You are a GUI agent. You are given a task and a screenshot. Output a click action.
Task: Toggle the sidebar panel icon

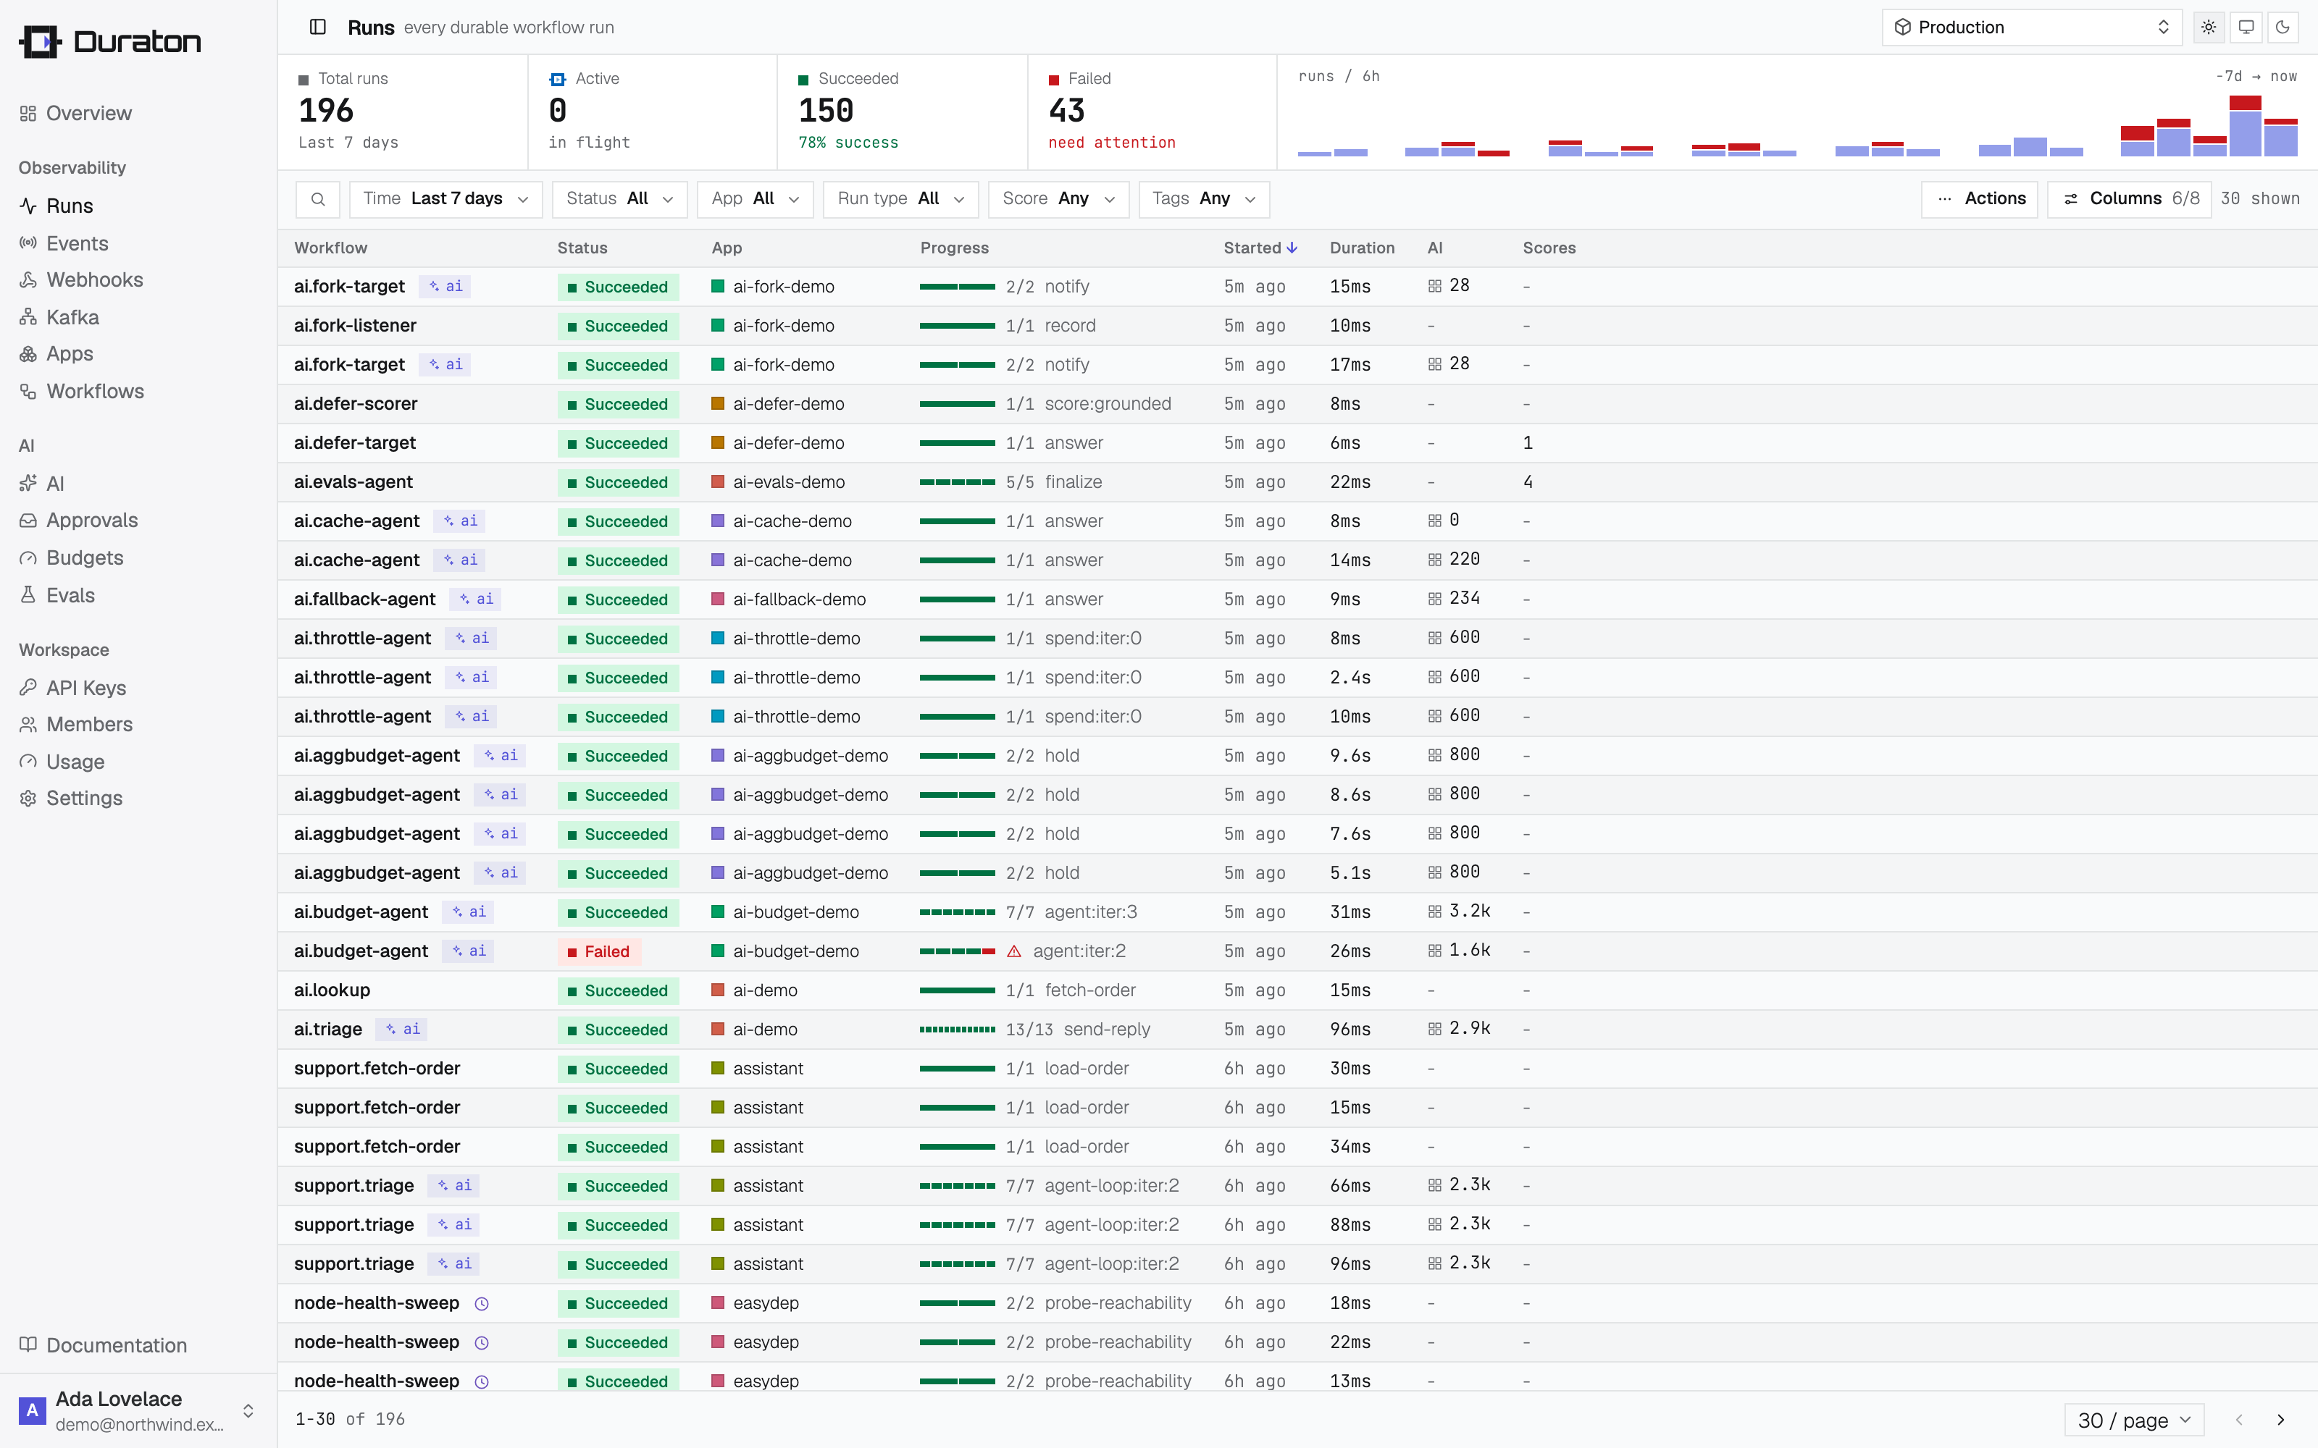click(318, 27)
